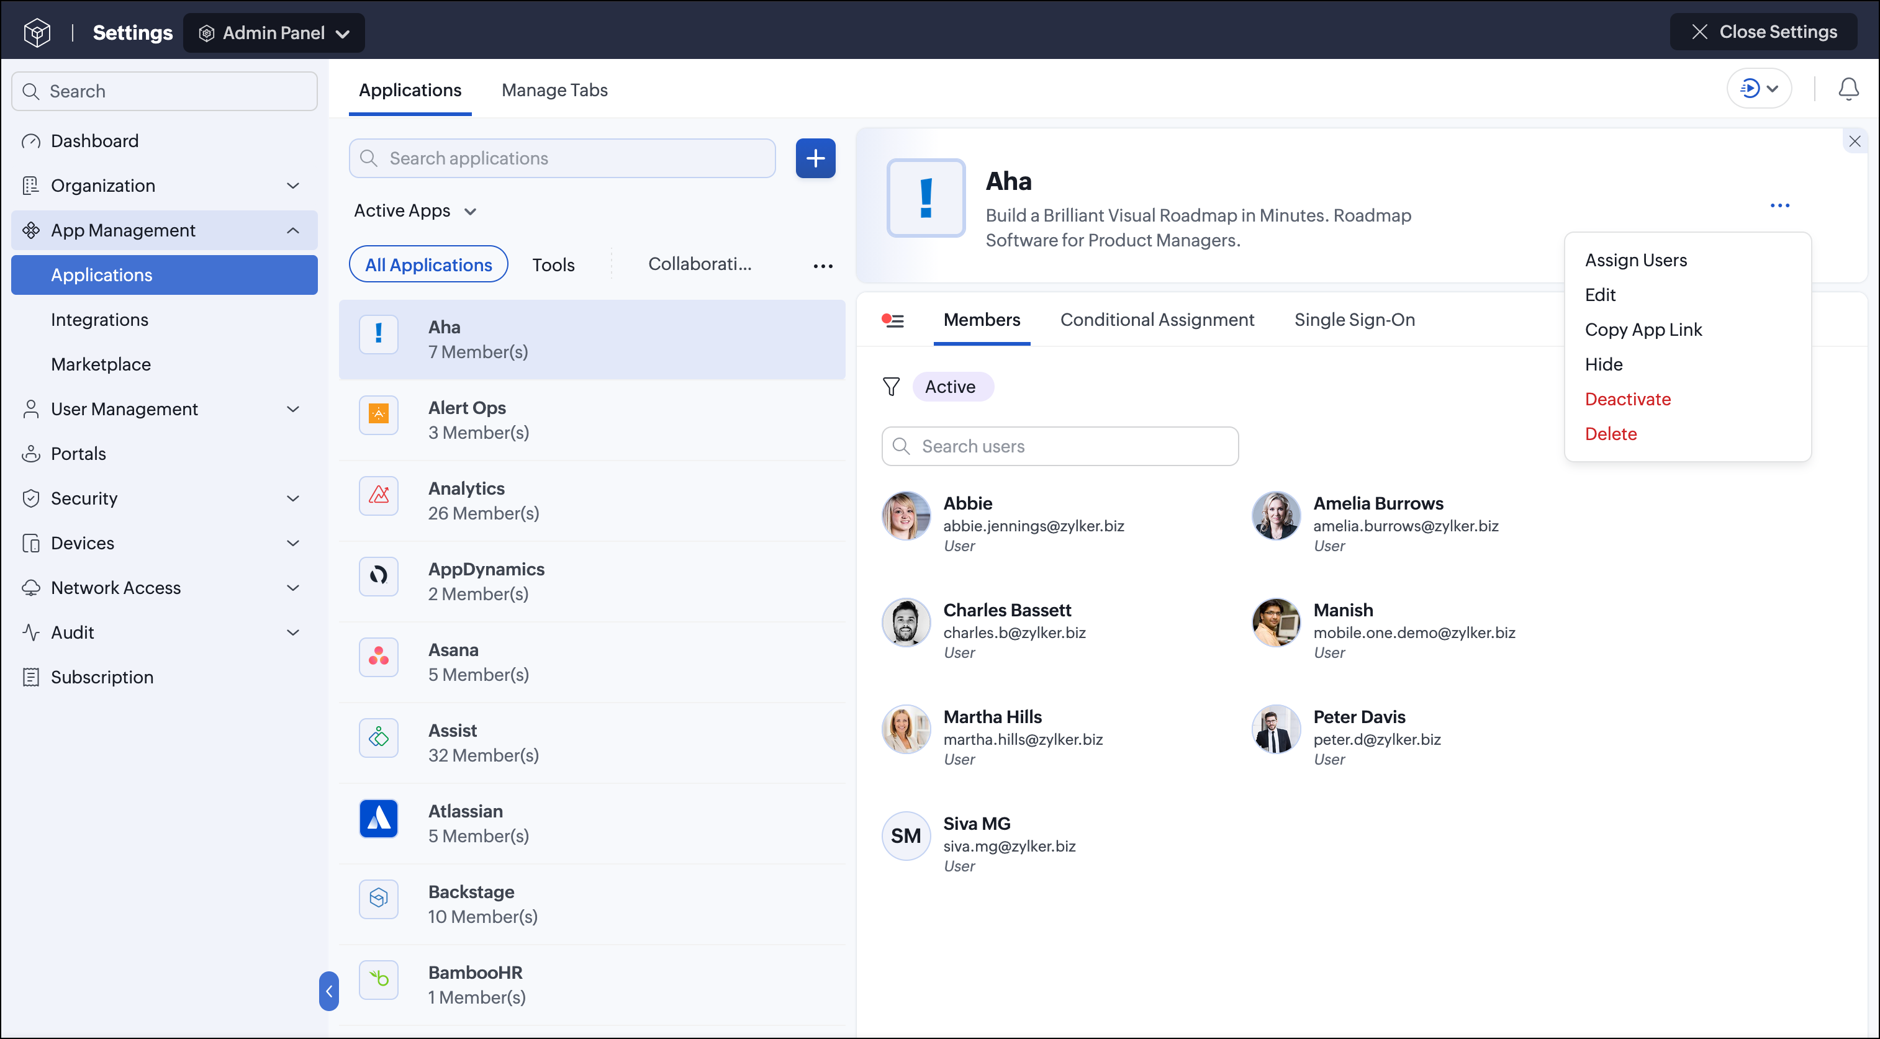Open more category filters ellipsis
The image size is (1880, 1039).
click(823, 266)
